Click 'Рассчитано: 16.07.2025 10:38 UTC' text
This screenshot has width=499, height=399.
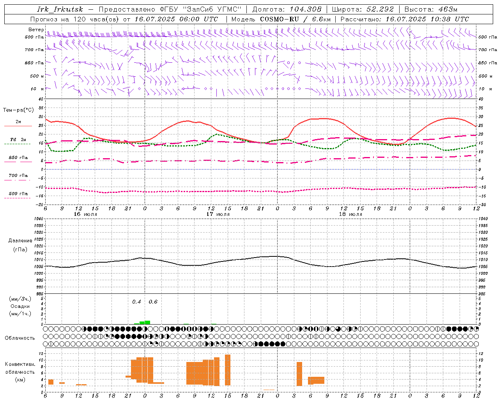pos(405,19)
